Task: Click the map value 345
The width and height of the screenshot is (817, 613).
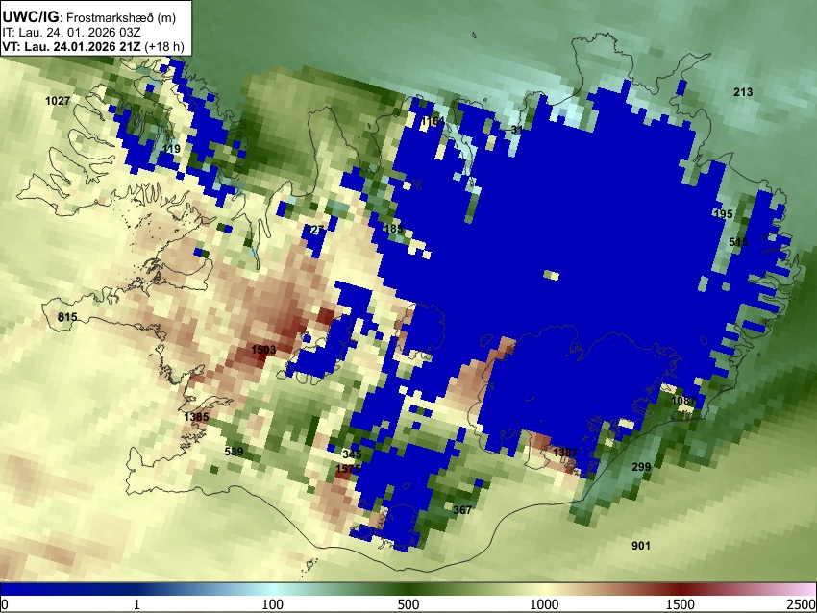Action: [x=352, y=454]
